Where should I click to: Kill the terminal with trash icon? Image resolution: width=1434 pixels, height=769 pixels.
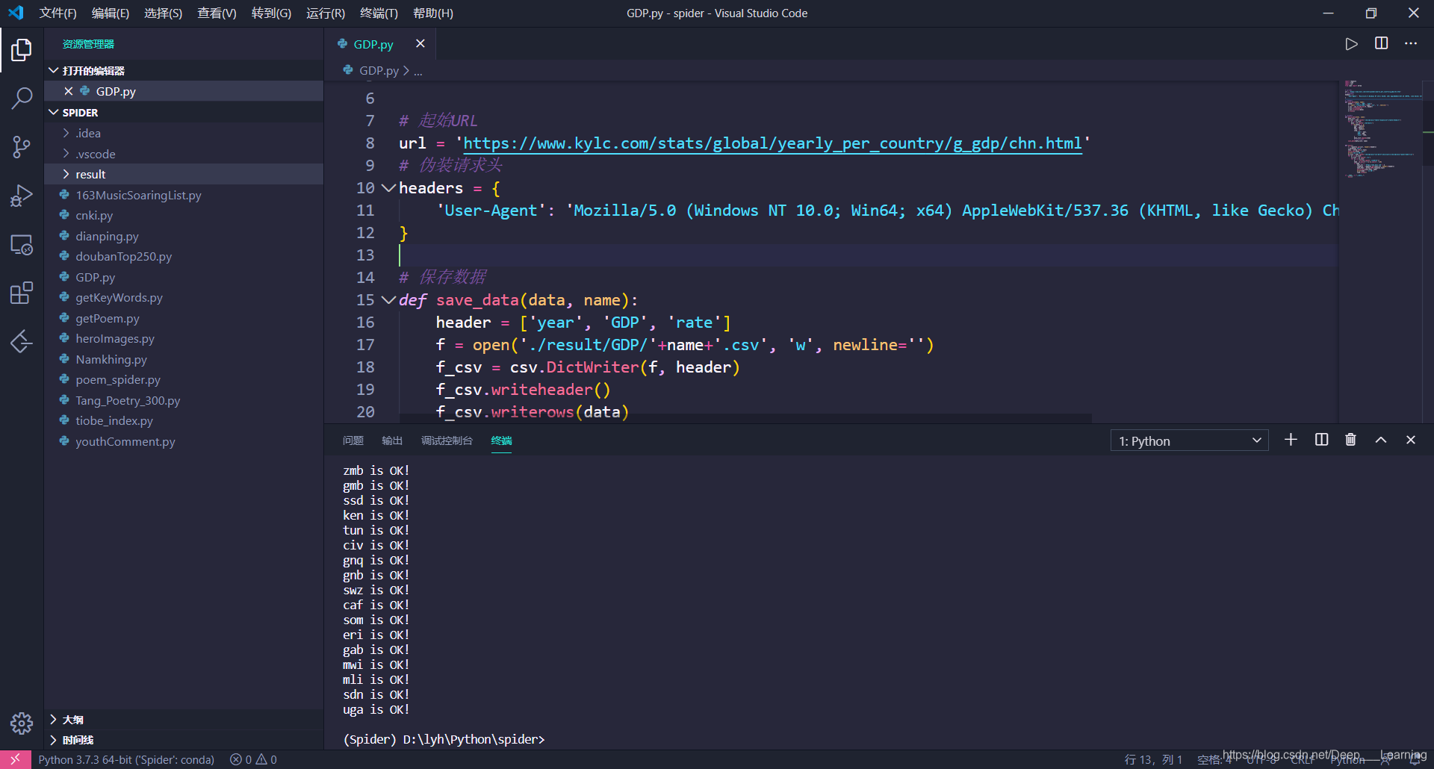point(1350,440)
